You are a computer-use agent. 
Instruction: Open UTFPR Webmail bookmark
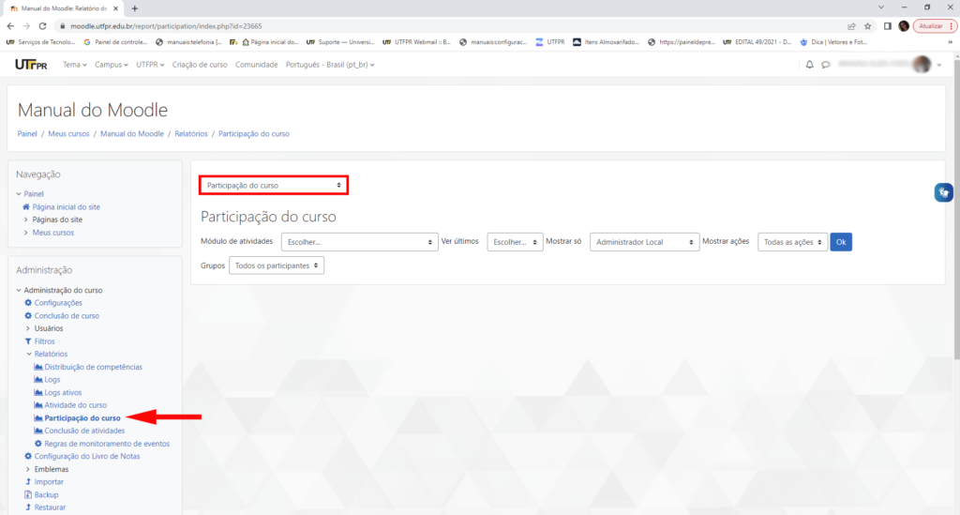(x=416, y=42)
